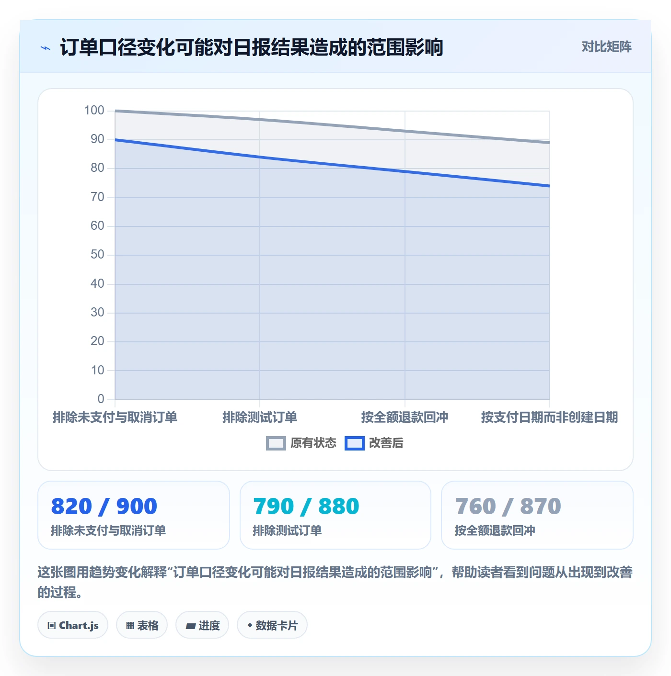Toggle the 改善后 legend swatch

(x=354, y=443)
